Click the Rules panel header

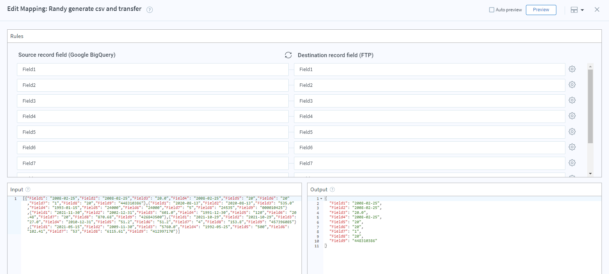304,36
